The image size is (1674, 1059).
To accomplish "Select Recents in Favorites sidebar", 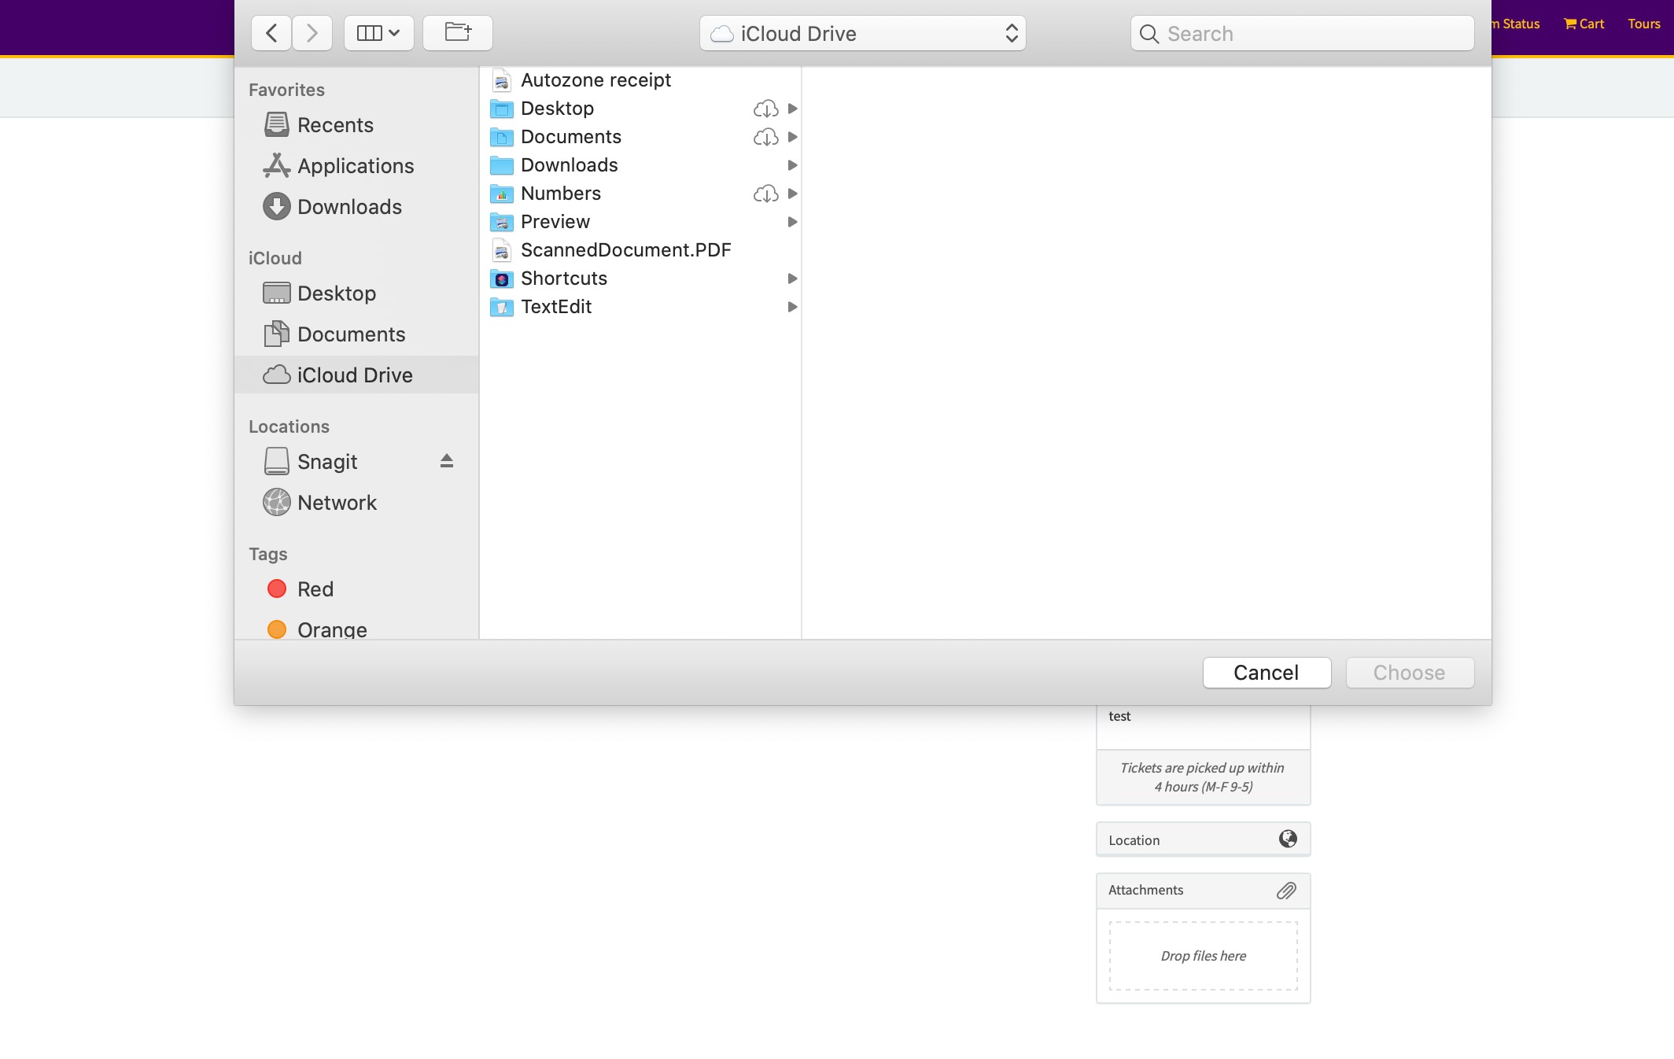I will coord(335,125).
